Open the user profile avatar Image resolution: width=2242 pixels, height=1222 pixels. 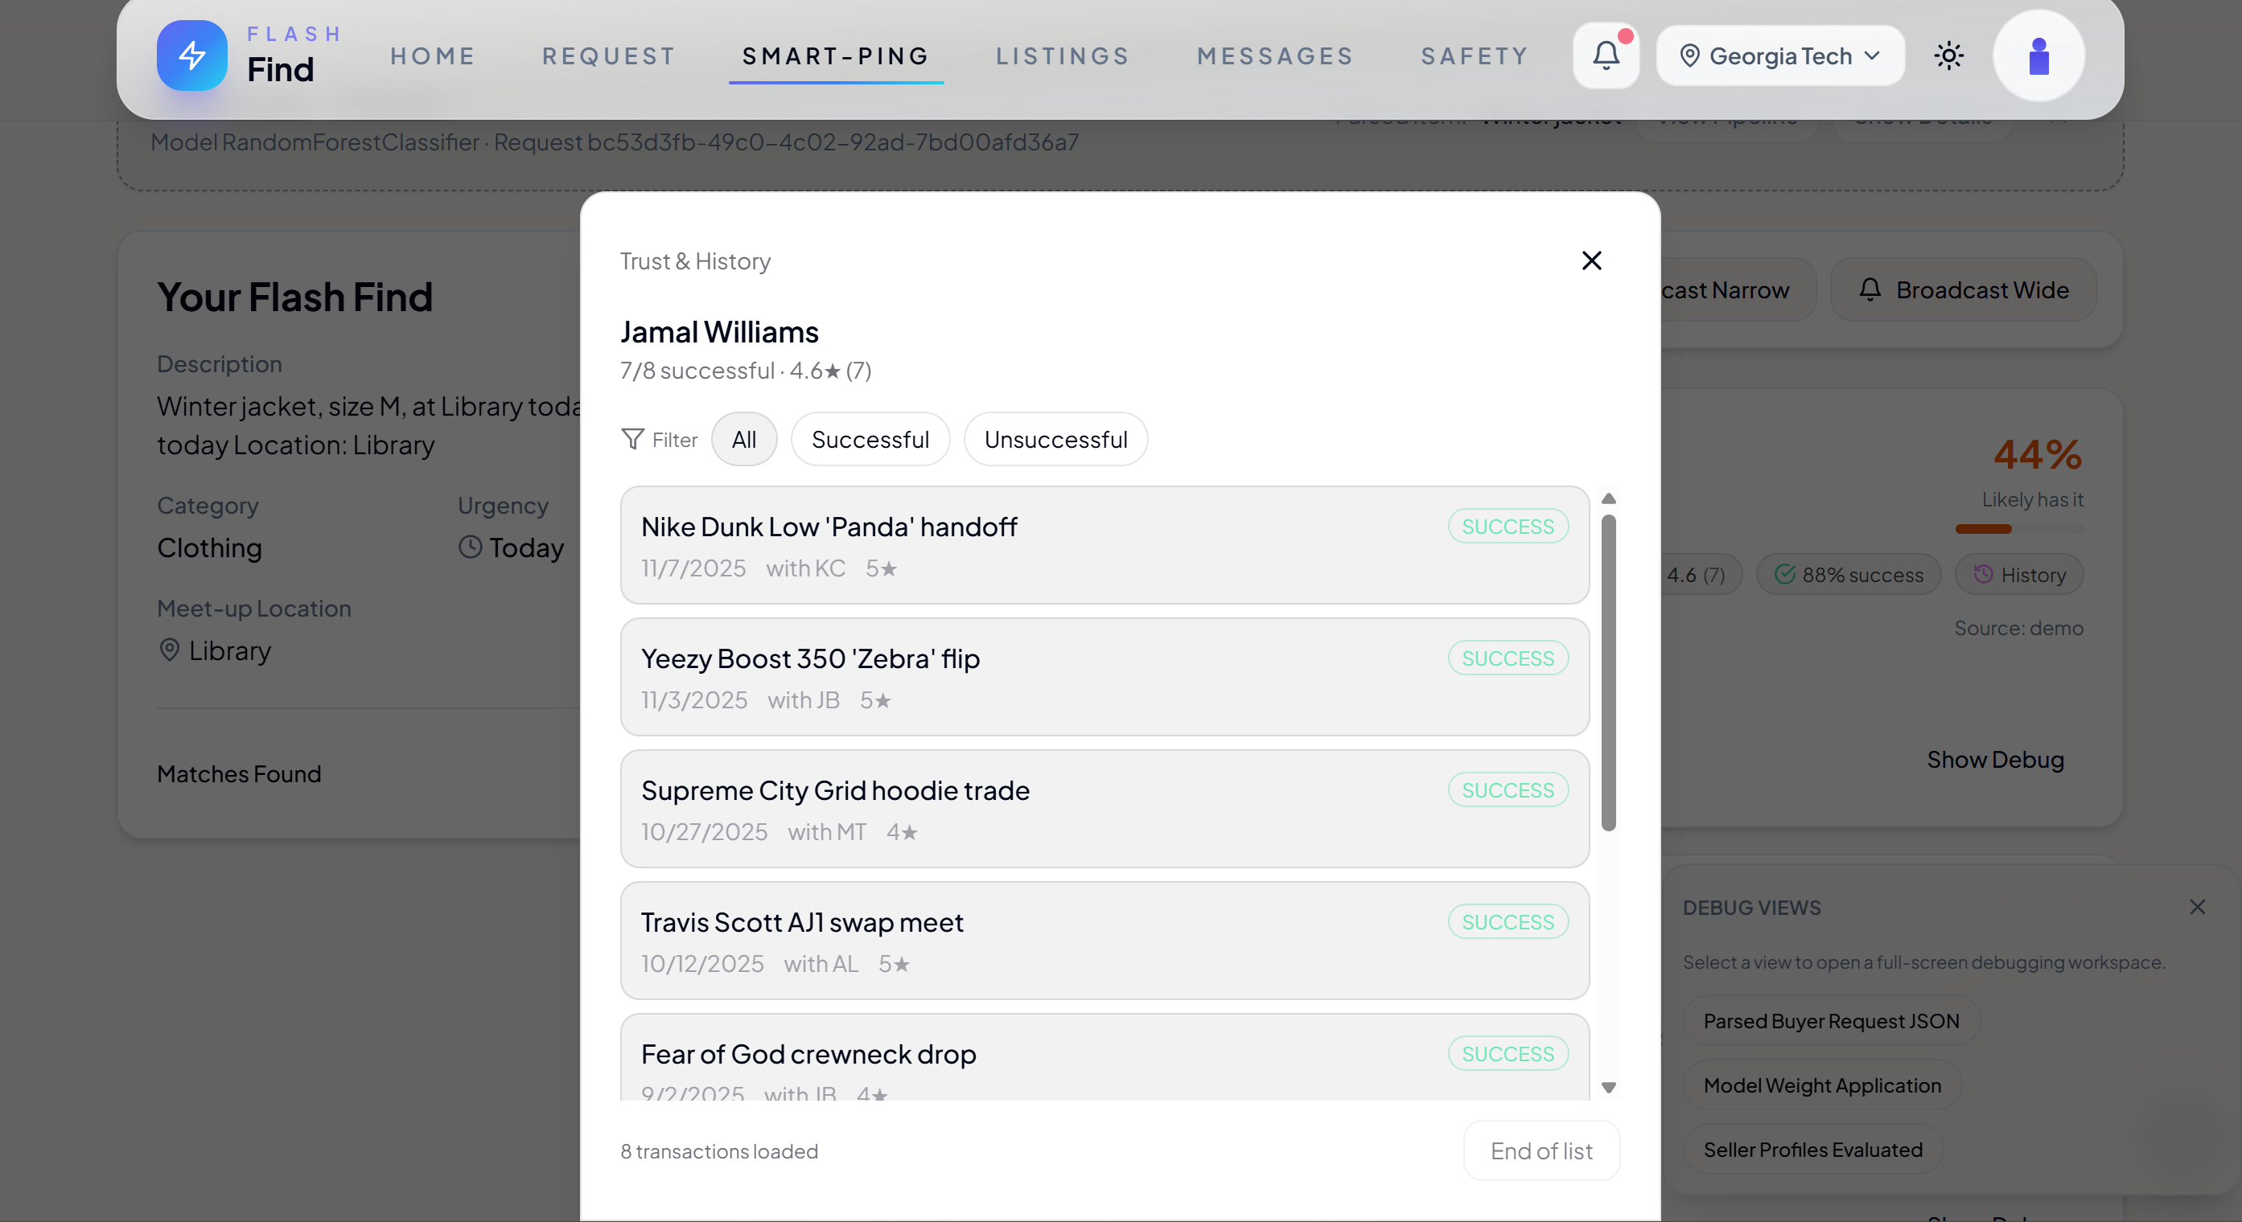[x=2038, y=55]
